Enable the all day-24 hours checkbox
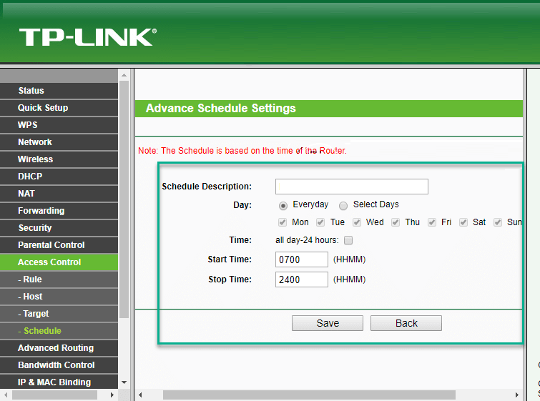 [x=348, y=240]
